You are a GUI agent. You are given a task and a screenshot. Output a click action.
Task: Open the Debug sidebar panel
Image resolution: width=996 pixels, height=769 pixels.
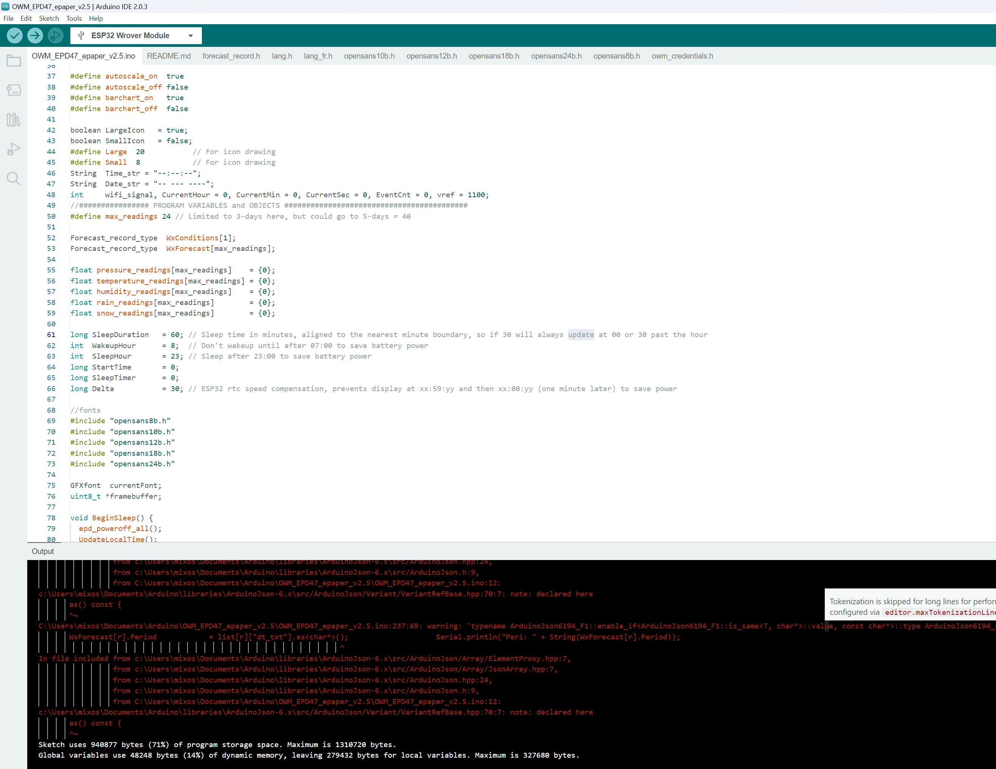point(14,149)
